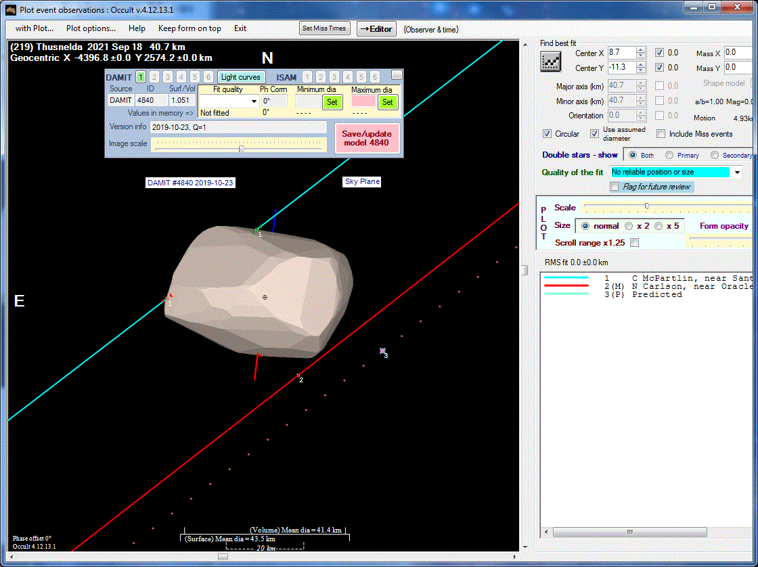Open the Plot options... menu
The width and height of the screenshot is (758, 567).
91,28
